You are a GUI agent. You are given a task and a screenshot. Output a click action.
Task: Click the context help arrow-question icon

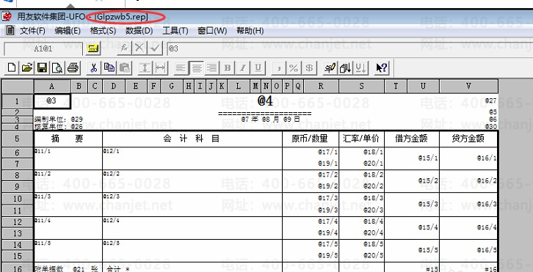(381, 67)
